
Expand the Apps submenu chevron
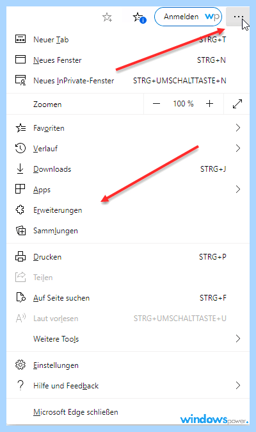click(x=238, y=189)
